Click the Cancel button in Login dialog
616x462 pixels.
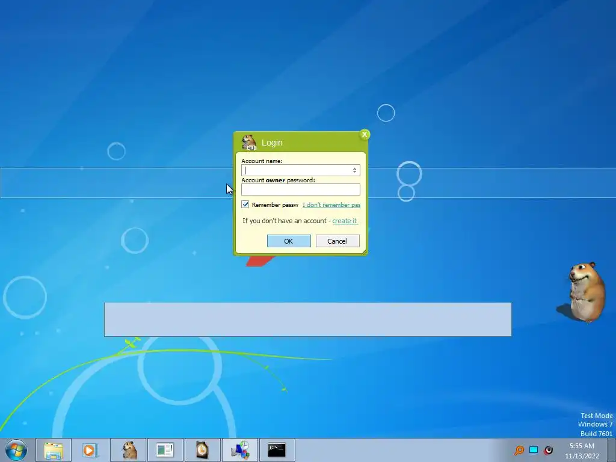337,241
